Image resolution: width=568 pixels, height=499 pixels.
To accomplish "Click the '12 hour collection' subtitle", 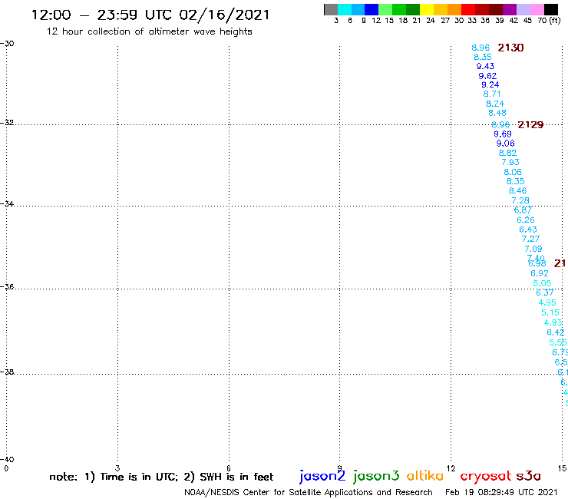I will tap(149, 31).
